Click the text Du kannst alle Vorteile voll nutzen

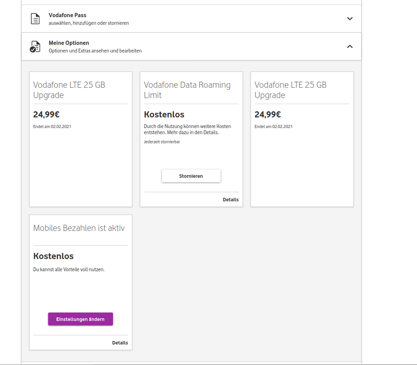pyautogui.click(x=69, y=270)
